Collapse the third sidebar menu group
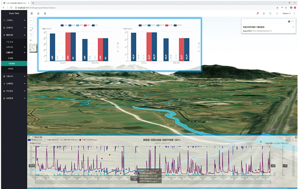 click(14, 35)
